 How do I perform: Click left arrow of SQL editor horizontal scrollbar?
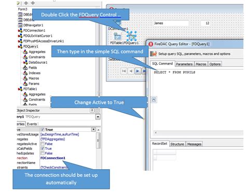156,133
